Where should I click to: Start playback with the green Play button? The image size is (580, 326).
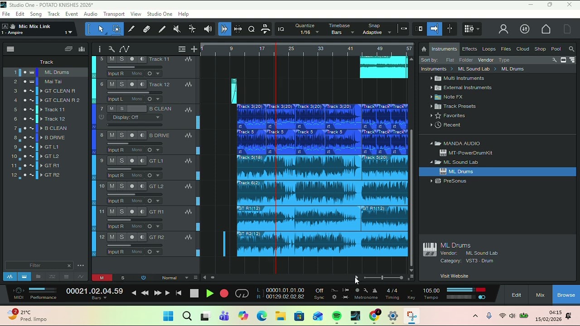(209, 293)
